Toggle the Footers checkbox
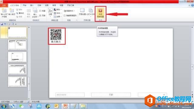The width and height of the screenshot is (194, 109). click(40, 15)
